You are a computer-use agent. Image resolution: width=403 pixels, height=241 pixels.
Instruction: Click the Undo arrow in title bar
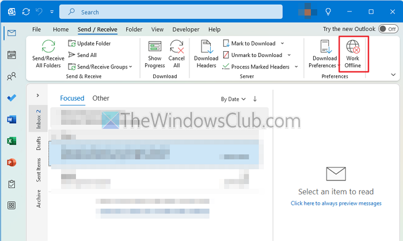click(39, 12)
